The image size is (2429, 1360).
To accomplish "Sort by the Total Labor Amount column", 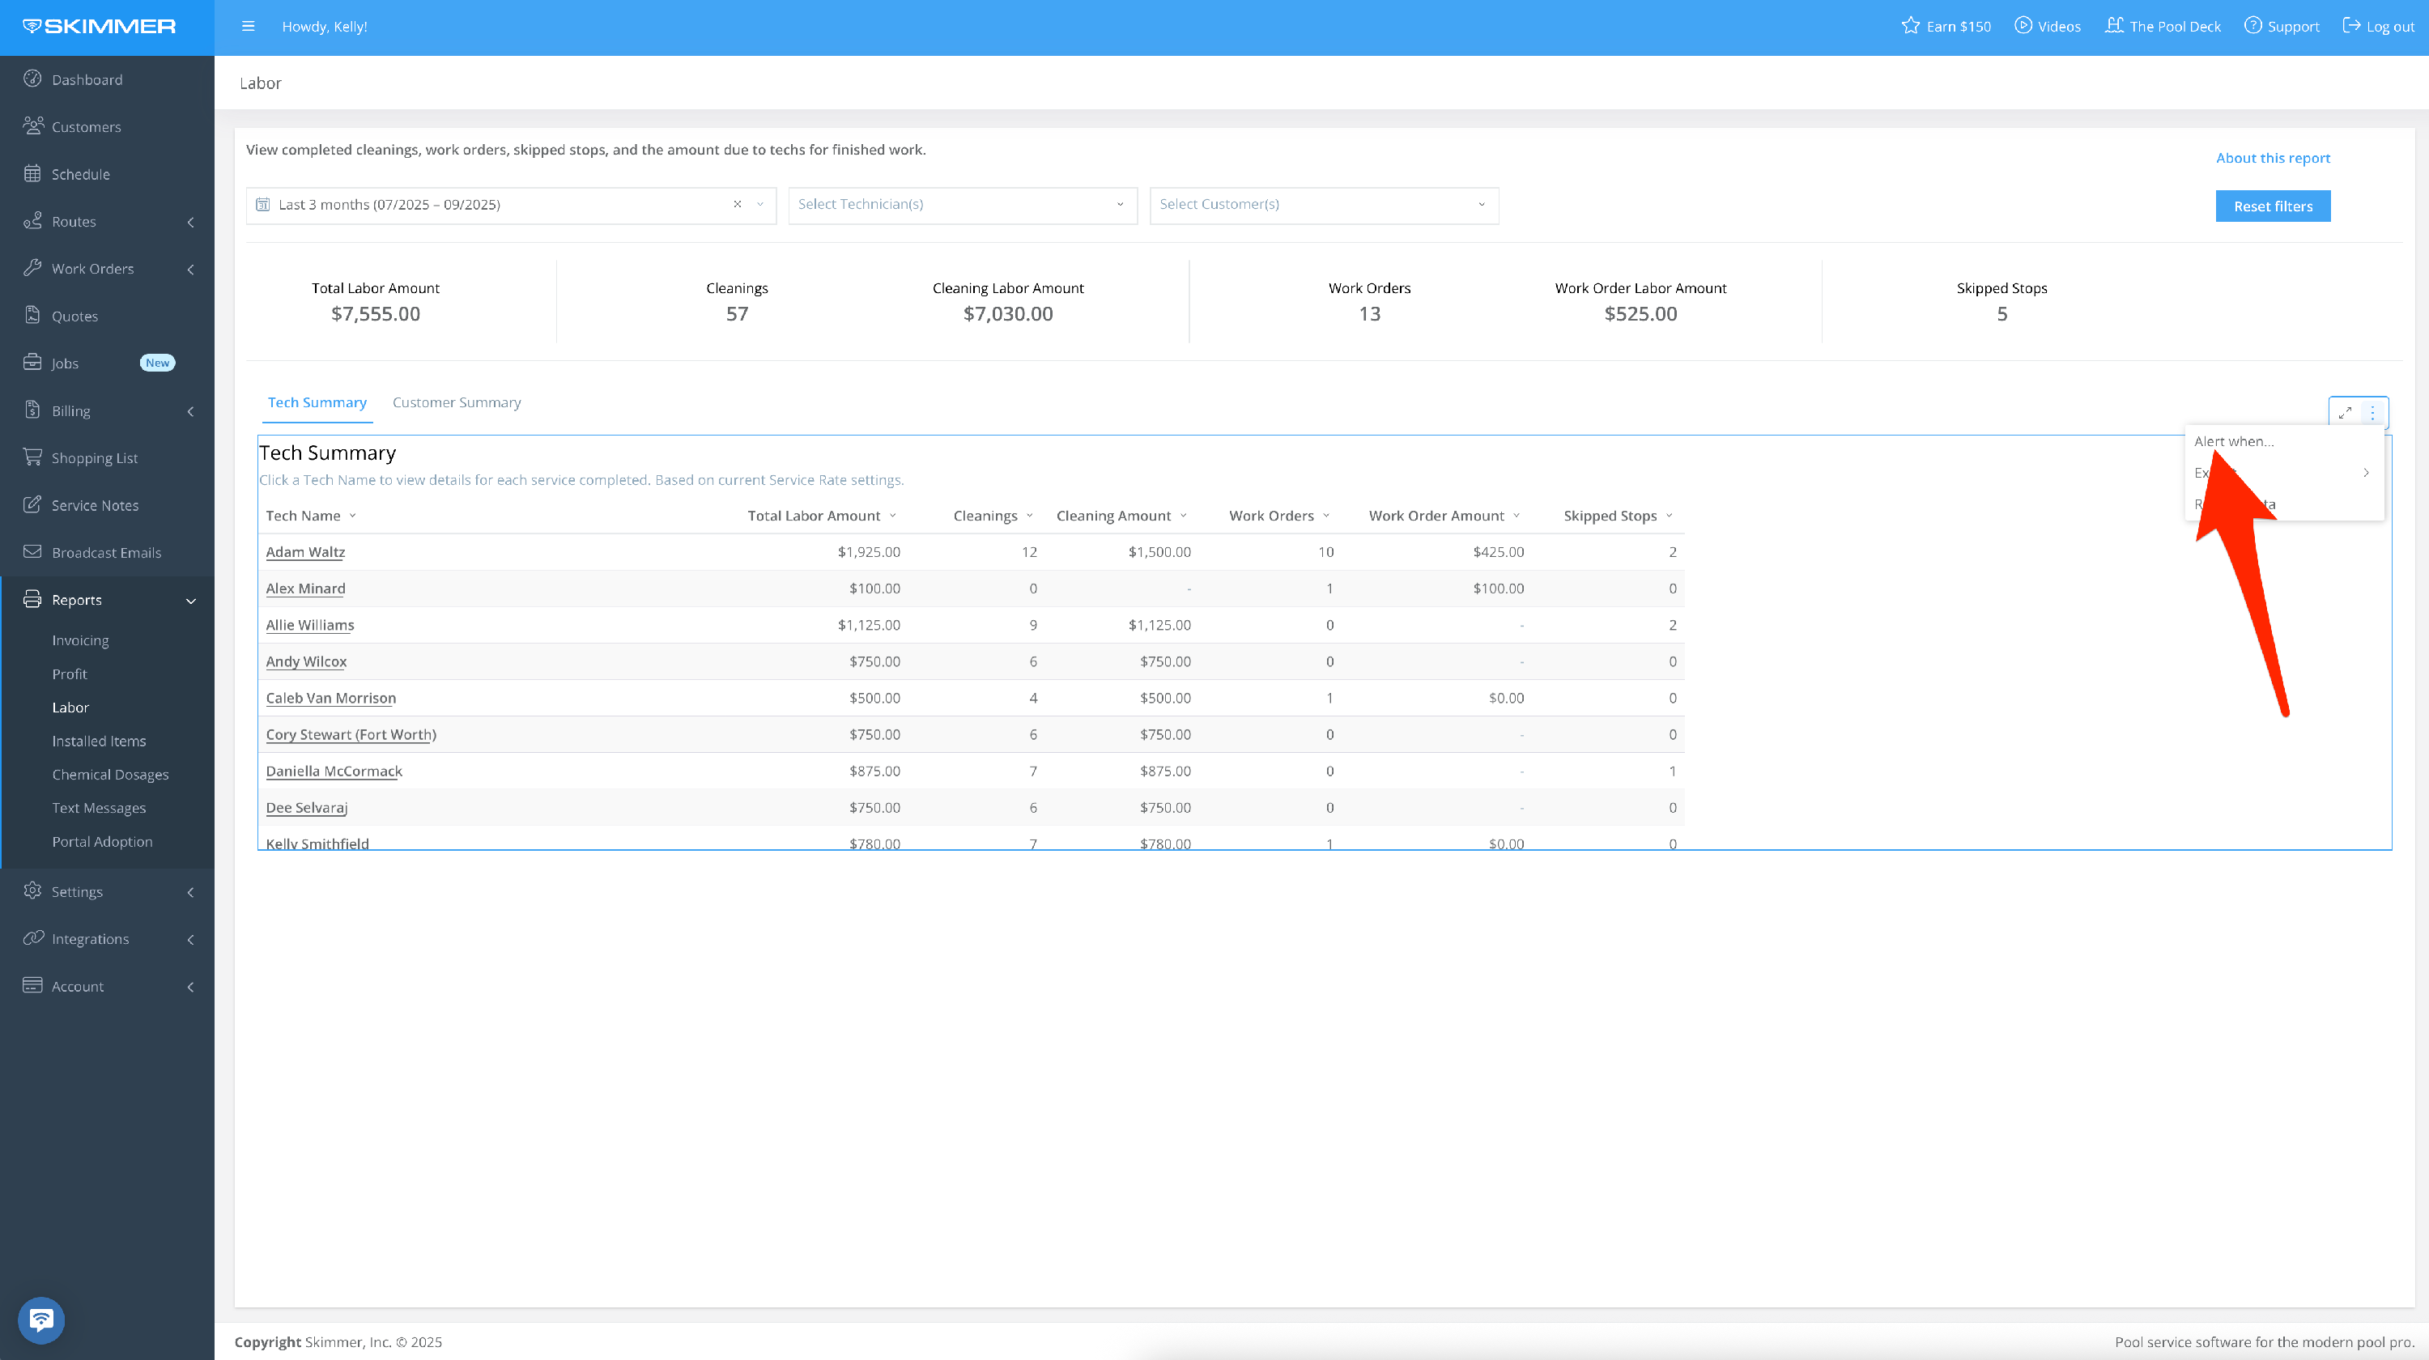I will click(815, 516).
